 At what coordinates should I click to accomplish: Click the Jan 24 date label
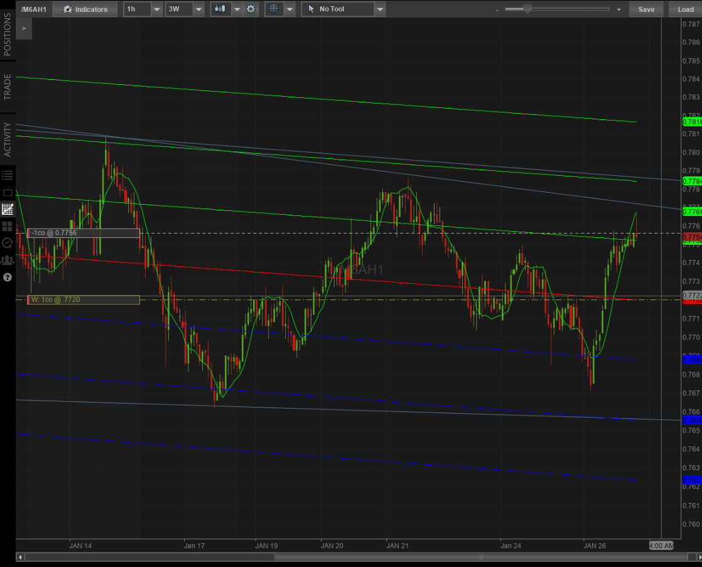511,546
